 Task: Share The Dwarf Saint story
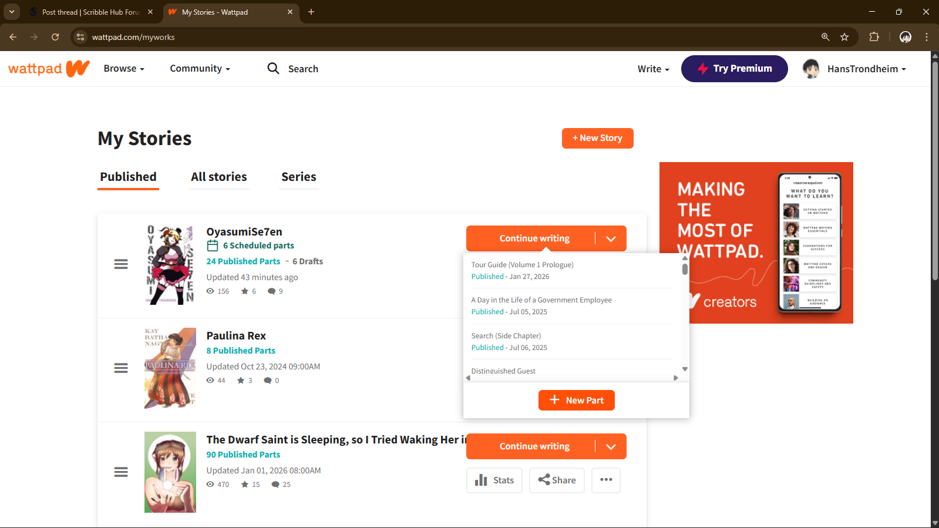(x=557, y=480)
